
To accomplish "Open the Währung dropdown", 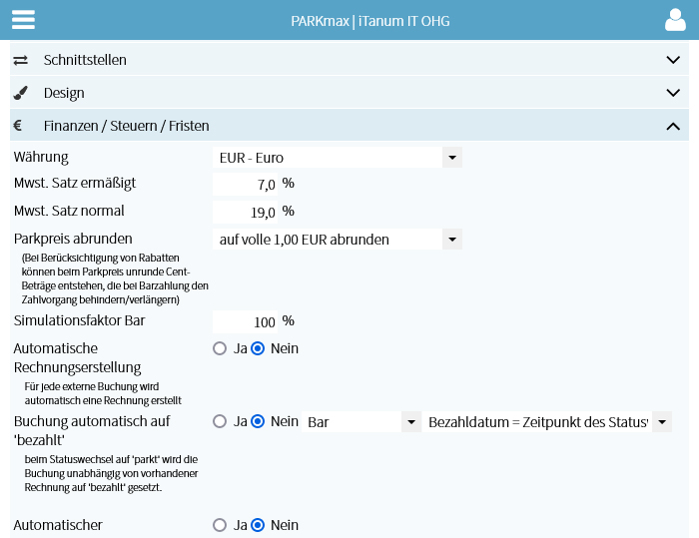I will (338, 158).
